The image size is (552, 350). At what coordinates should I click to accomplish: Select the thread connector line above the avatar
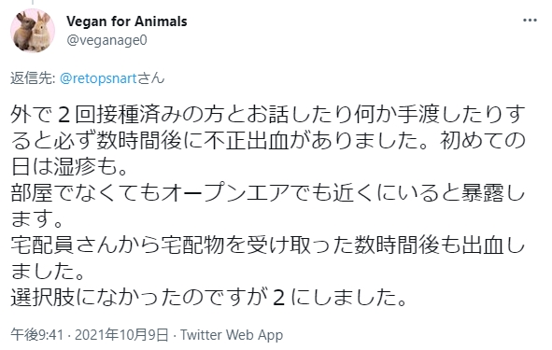click(x=33, y=2)
